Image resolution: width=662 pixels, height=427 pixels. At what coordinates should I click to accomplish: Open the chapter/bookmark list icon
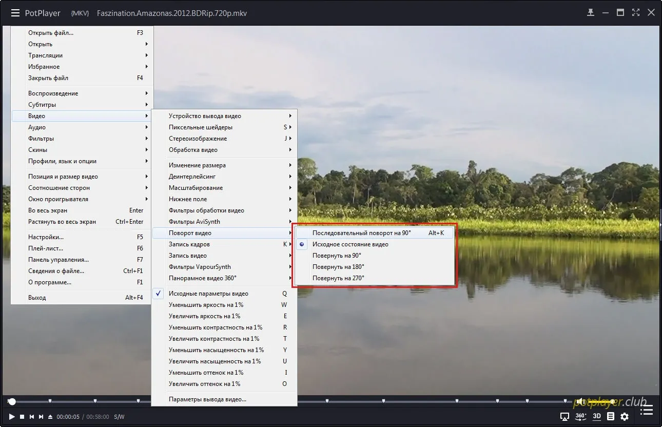click(x=611, y=416)
